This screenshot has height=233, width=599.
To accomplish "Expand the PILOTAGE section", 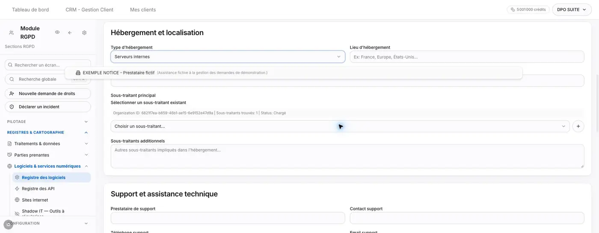I will [x=48, y=122].
